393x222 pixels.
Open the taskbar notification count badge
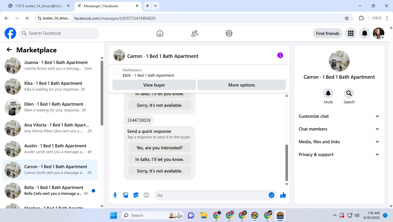(385, 215)
